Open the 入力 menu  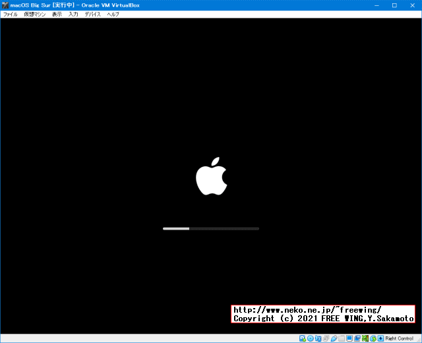[73, 15]
